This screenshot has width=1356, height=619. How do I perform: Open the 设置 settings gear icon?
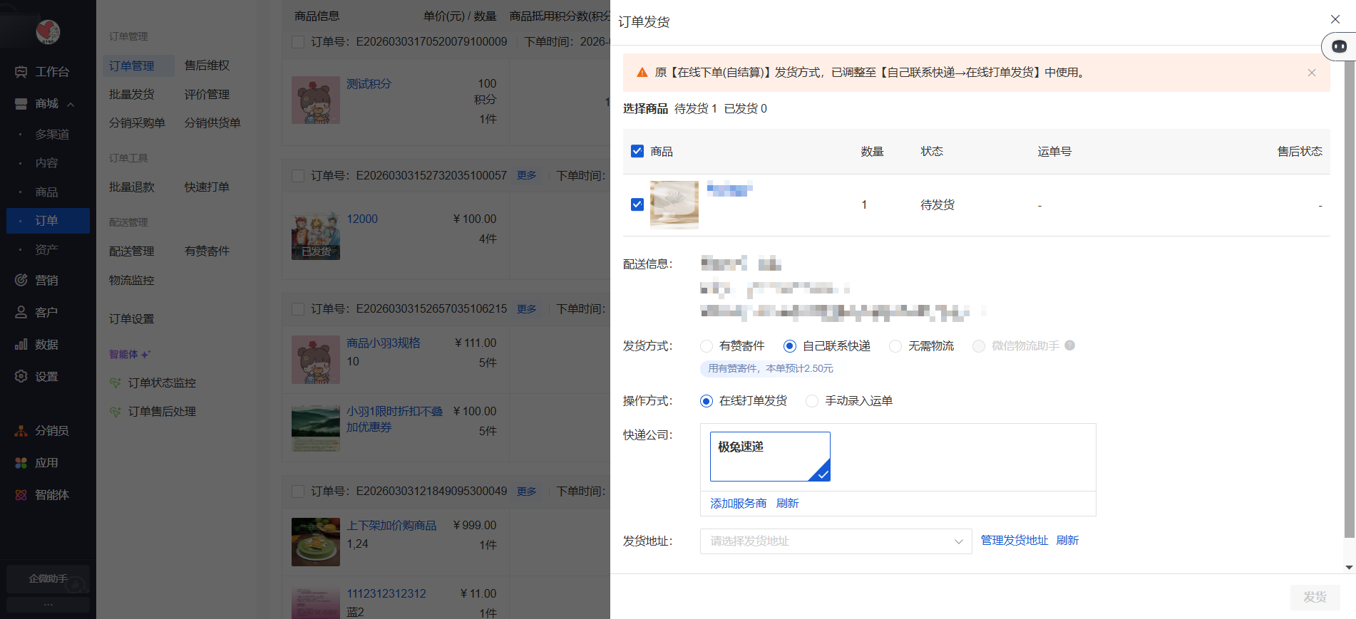(21, 377)
